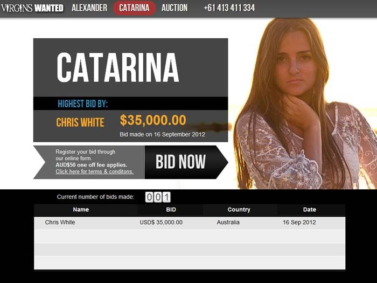This screenshot has width=377, height=283.
Task: Click the Country column header
Action: (239, 210)
